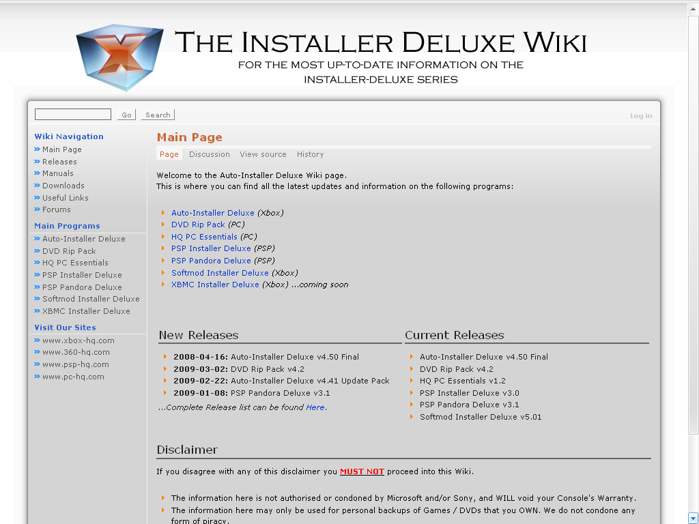Click the 'Main Page' orange page title
The image size is (699, 524).
click(190, 137)
